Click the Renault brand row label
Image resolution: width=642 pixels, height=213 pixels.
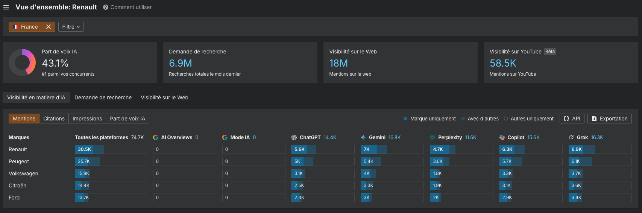coord(18,149)
